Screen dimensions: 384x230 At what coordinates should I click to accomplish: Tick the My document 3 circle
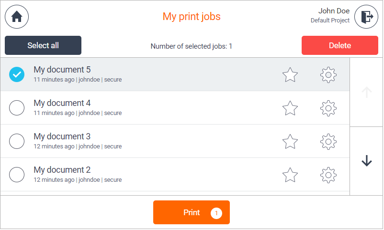click(17, 141)
